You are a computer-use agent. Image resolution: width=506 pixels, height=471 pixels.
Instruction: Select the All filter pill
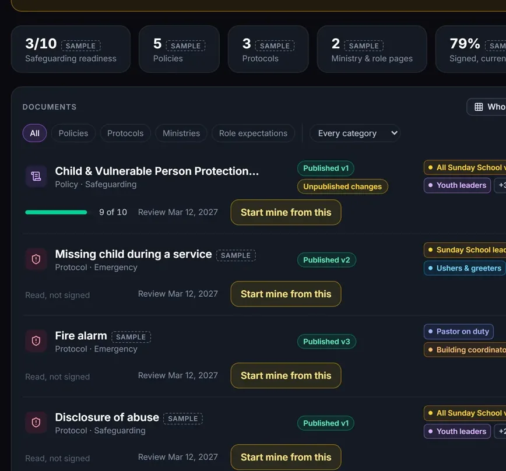pos(34,133)
